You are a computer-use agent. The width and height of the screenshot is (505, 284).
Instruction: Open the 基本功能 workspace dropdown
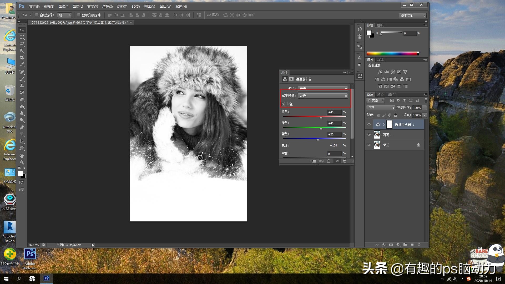[x=412, y=15]
